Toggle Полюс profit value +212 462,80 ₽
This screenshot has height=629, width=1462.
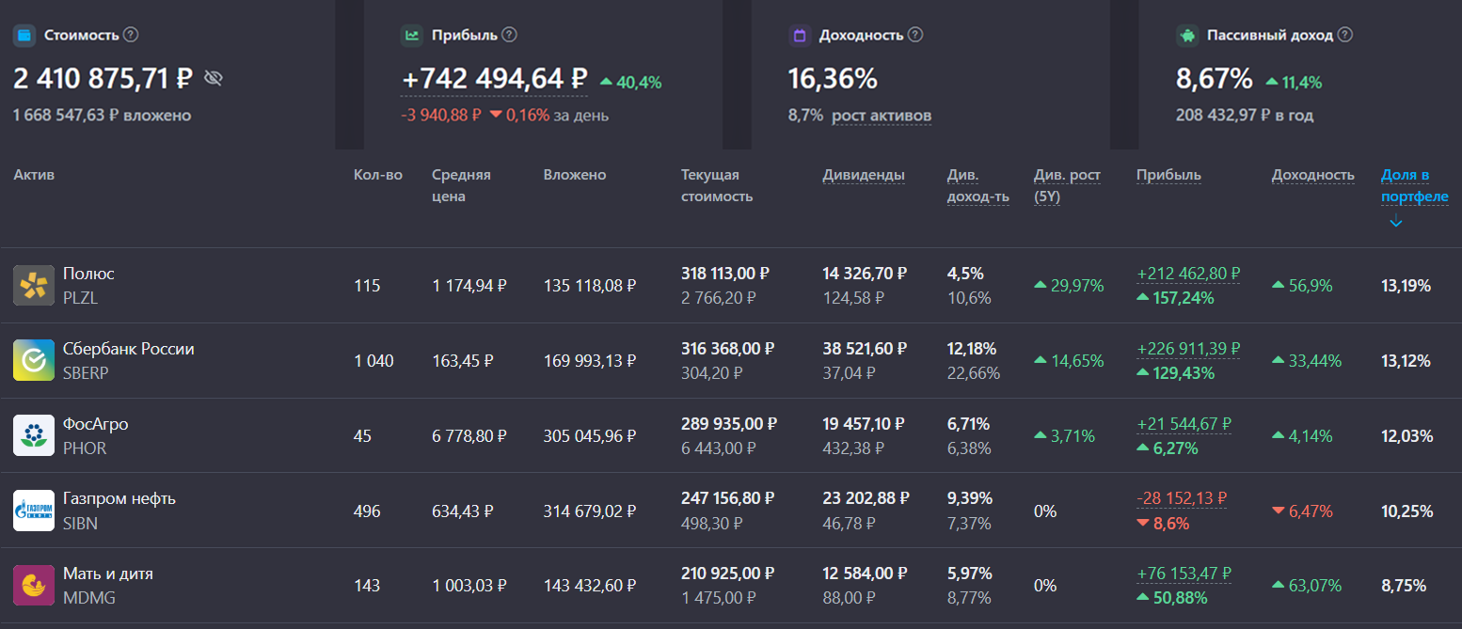click(1188, 274)
